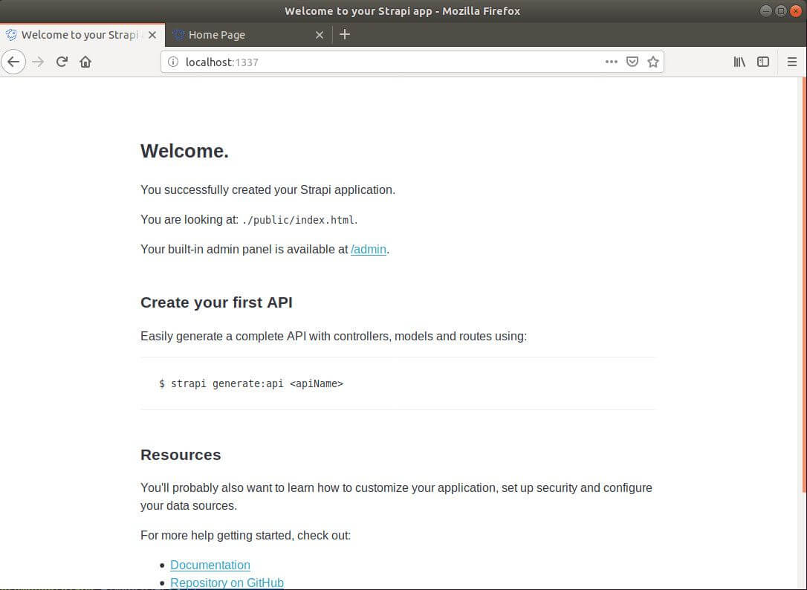Open a new tab with plus button
The width and height of the screenshot is (807, 590).
pos(344,34)
